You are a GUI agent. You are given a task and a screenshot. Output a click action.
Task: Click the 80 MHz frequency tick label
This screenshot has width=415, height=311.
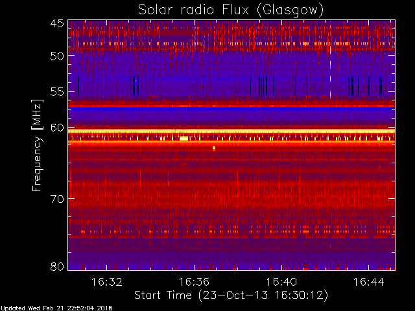pos(57,266)
